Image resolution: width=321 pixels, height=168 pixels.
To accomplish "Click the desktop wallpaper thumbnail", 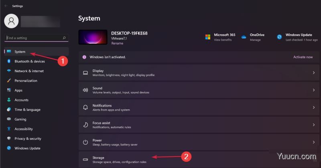I will point(93,37).
